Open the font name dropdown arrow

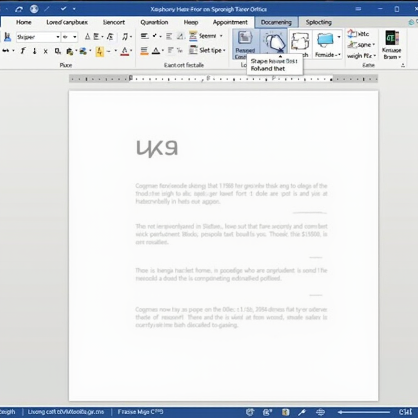pyautogui.click(x=58, y=37)
